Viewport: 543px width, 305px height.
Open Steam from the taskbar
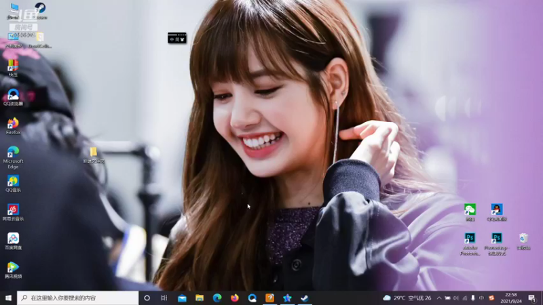click(304, 298)
